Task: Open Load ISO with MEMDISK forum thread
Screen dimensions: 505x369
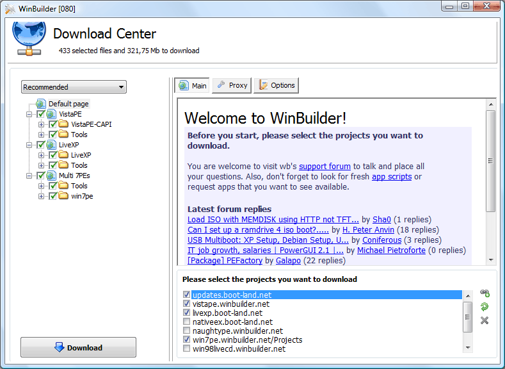Action: tap(273, 220)
